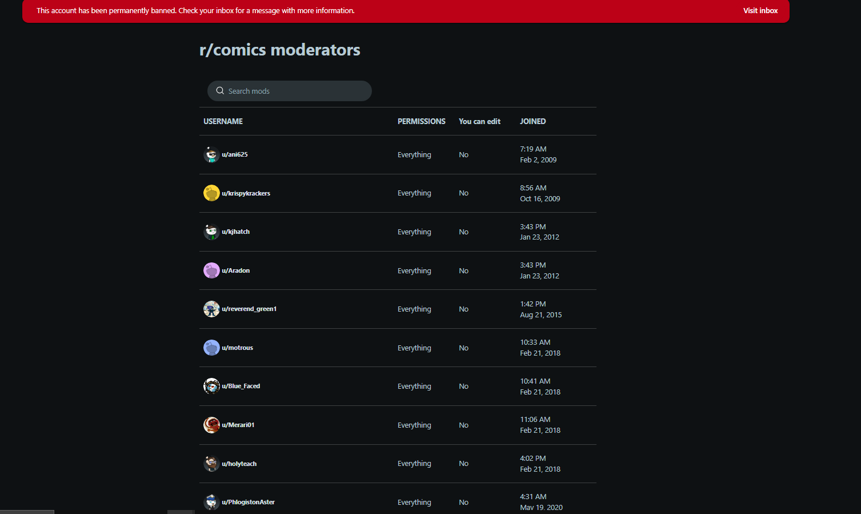Click No edit value in u/Merari01 row
The width and height of the screenshot is (861, 514).
click(464, 425)
